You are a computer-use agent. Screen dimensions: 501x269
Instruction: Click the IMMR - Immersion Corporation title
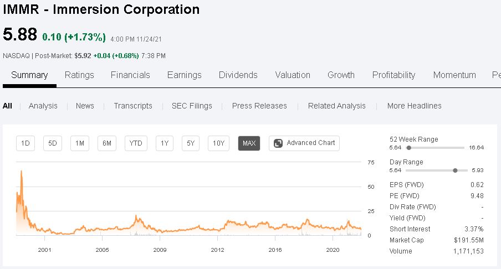101,9
